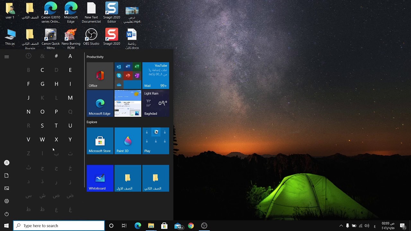
Task: Open the Power options button
Action: 7,214
